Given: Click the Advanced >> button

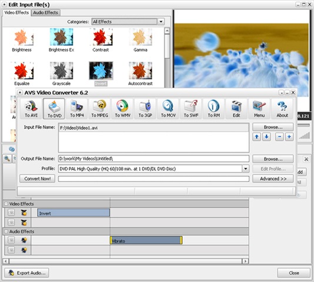Looking at the screenshot, I should coord(273,179).
